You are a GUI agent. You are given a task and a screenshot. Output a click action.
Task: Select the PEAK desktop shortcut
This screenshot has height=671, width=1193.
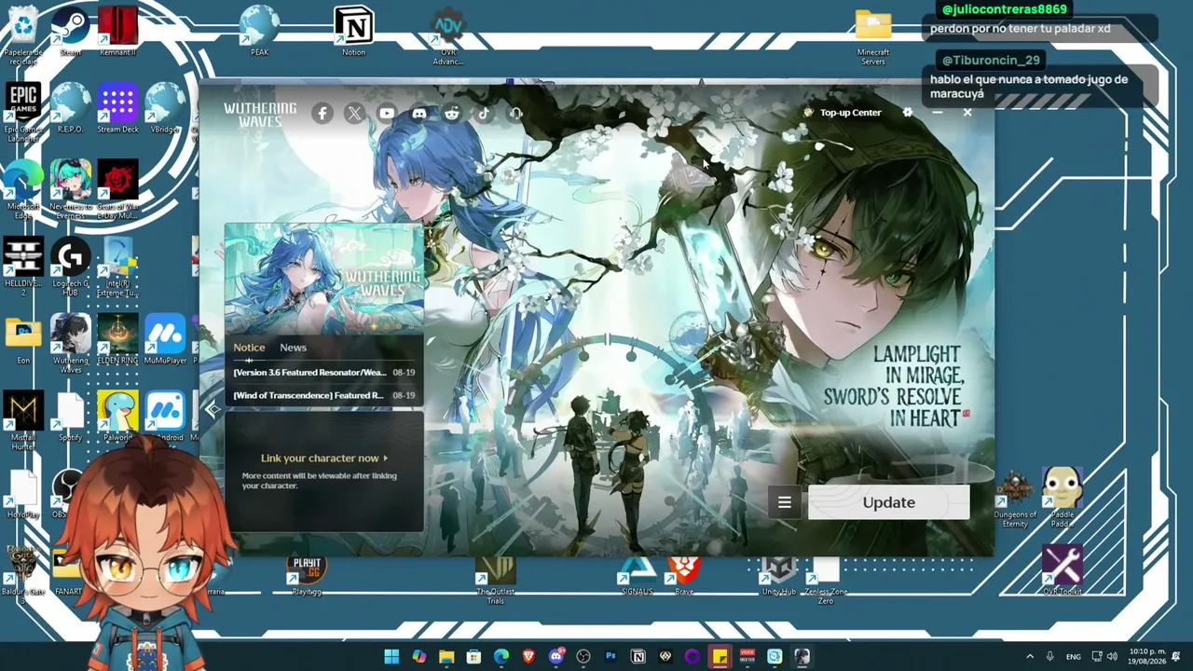260,31
